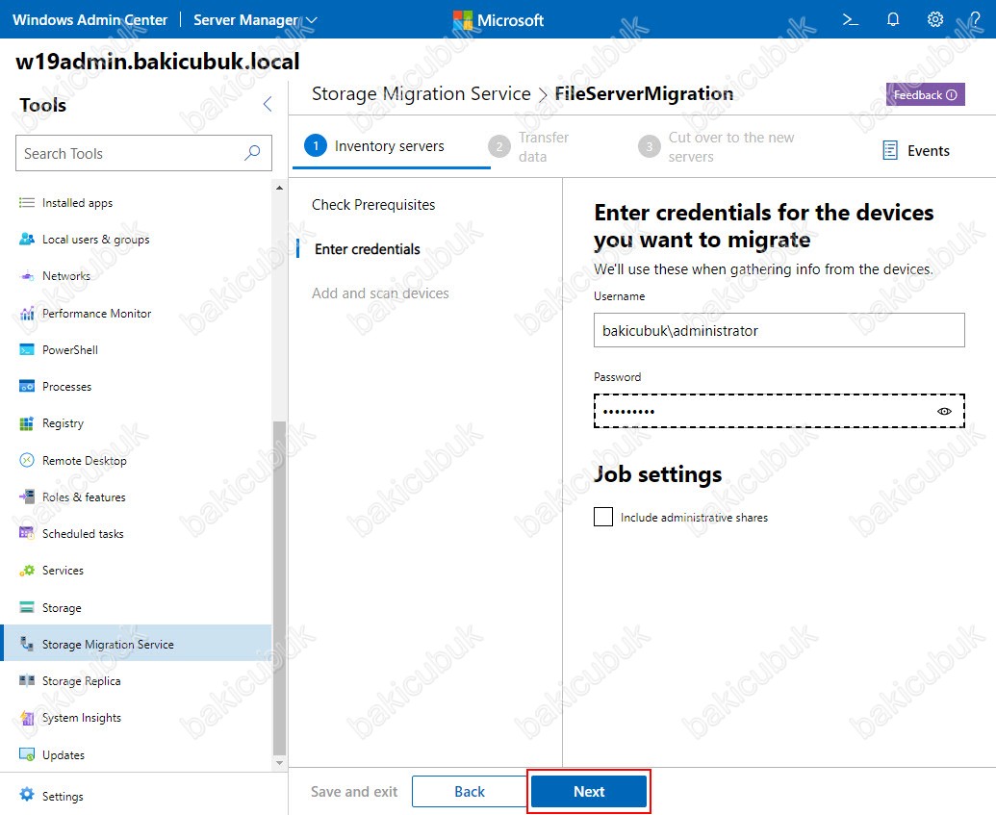
Task: Click the System Insights icon
Action: coord(27,718)
